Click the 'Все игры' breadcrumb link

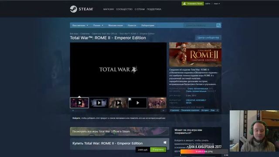[x=74, y=34]
